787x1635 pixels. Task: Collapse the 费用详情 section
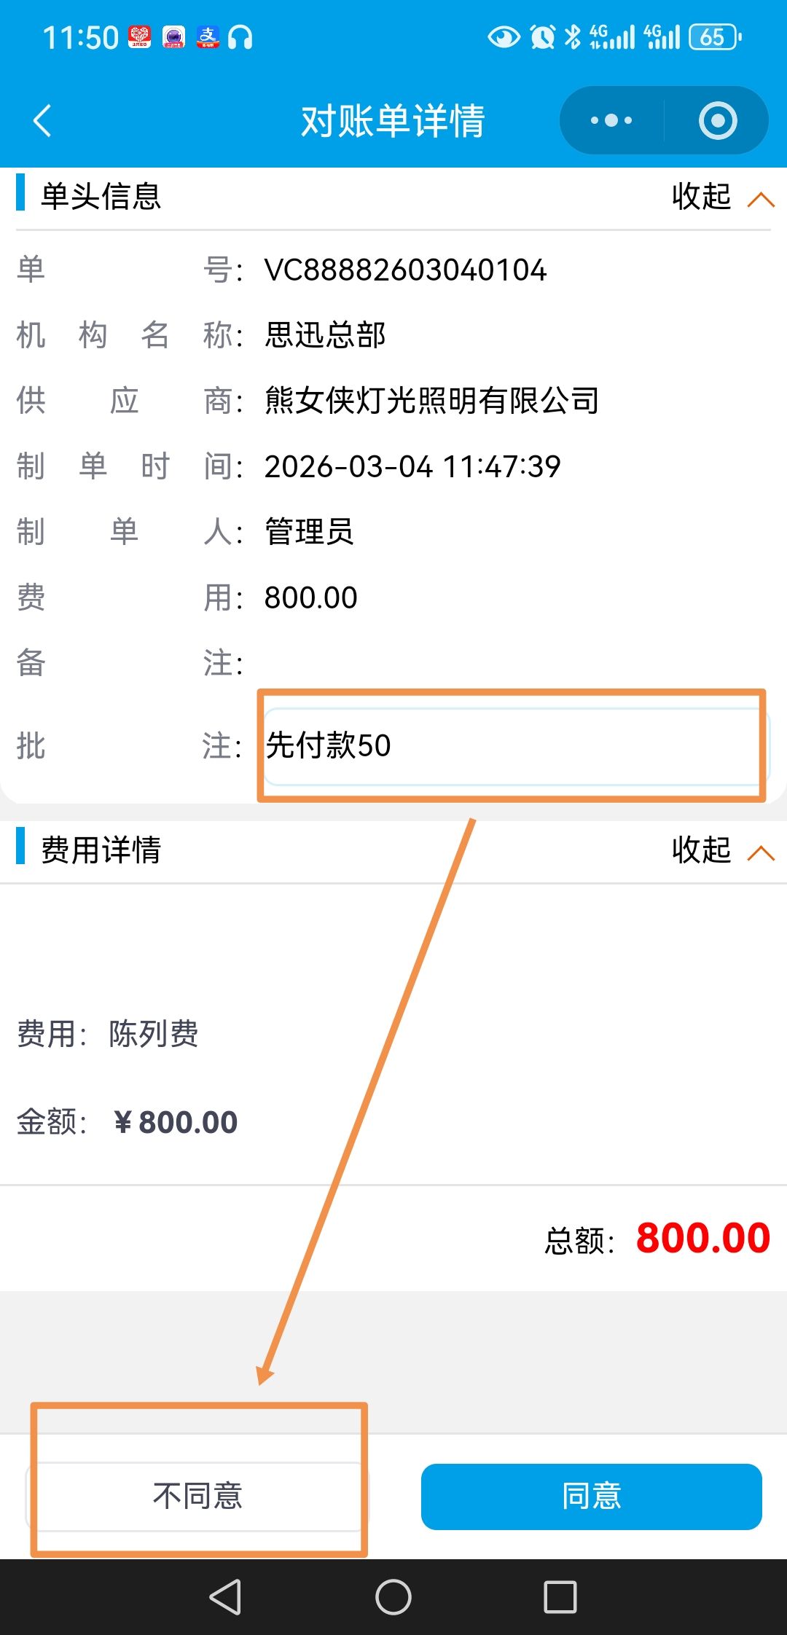721,850
